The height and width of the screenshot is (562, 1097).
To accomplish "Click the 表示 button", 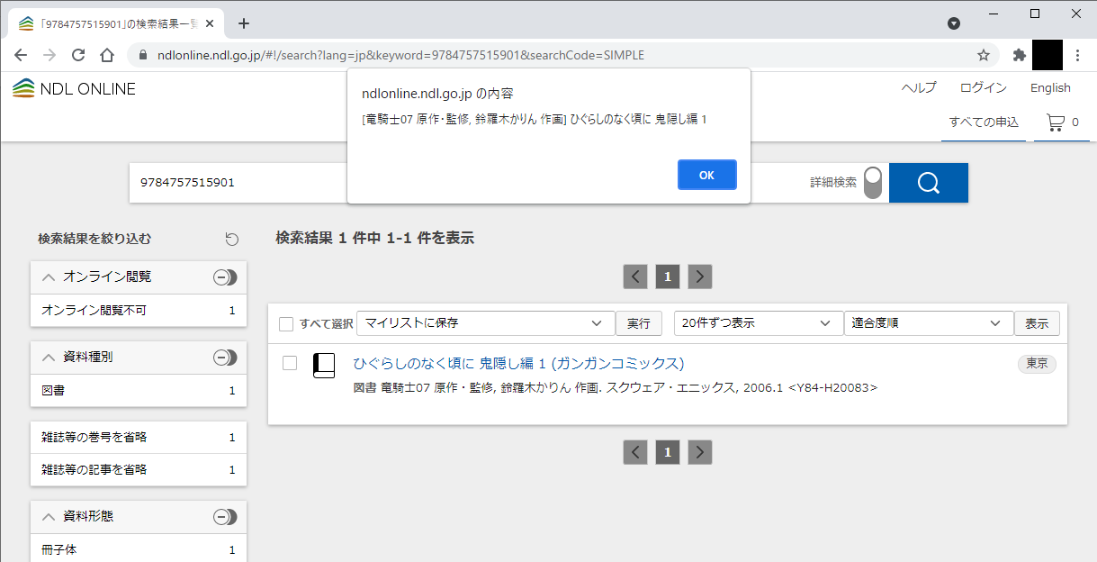I will click(1037, 323).
